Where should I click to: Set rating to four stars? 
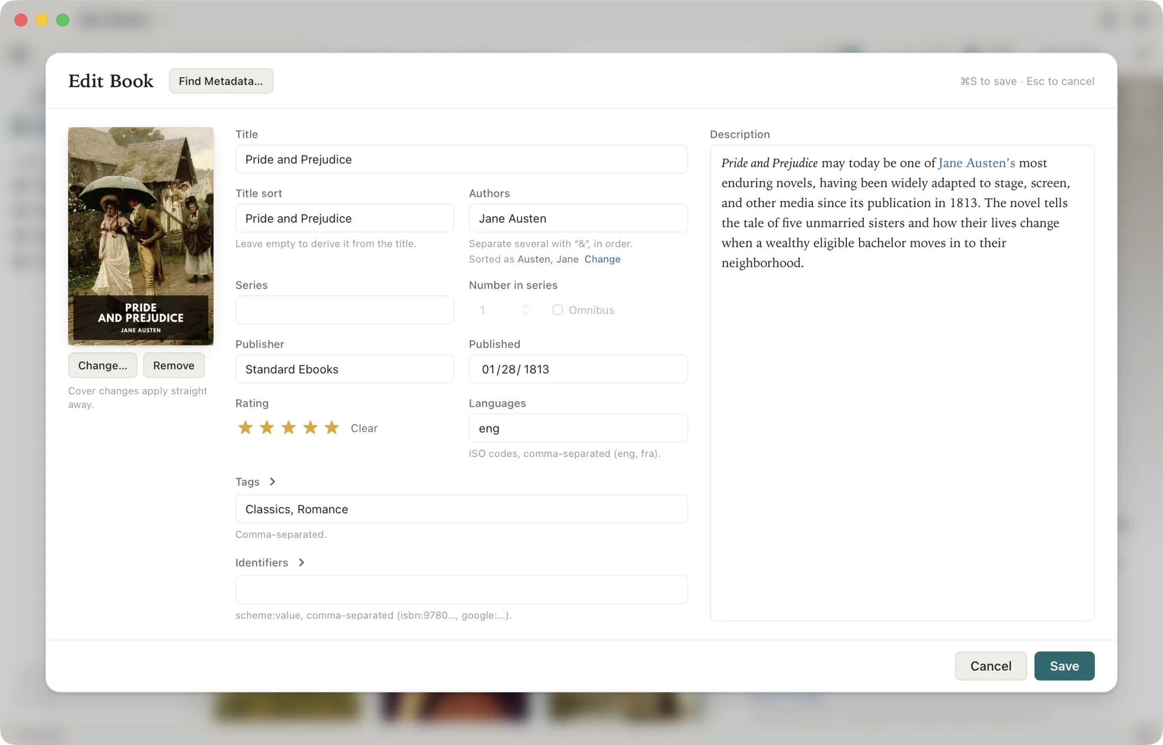point(310,427)
